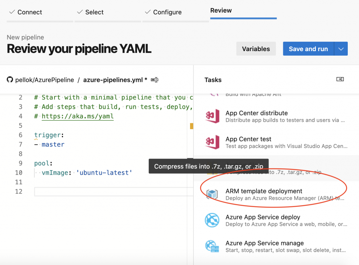Expand the Save and run dropdown arrow
The image size is (359, 265).
pyautogui.click(x=341, y=49)
